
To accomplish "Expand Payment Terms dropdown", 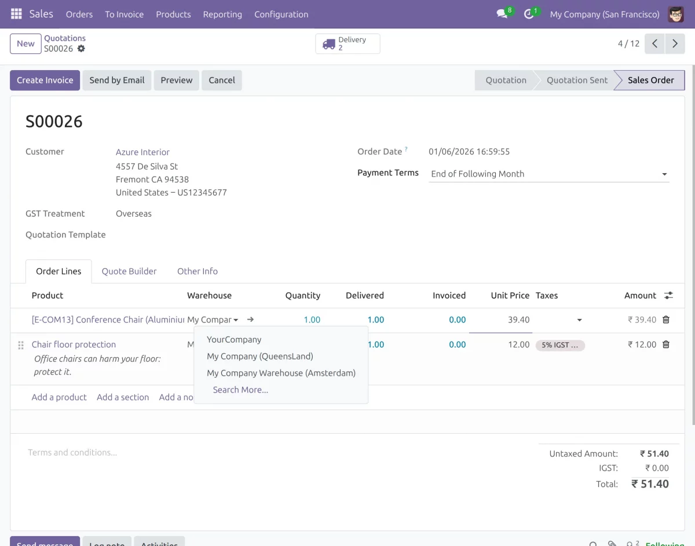I will 664,174.
